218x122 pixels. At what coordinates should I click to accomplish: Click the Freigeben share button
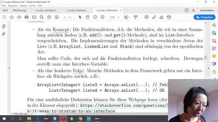204,17
